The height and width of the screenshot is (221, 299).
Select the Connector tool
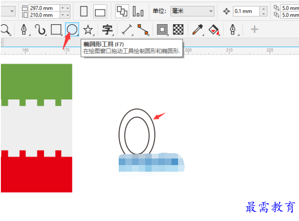pos(143,30)
